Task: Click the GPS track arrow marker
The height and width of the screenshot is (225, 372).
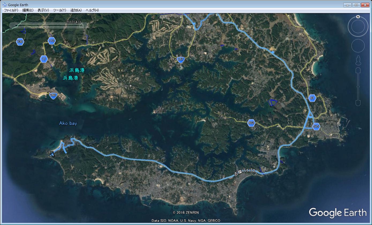Action: click(x=52, y=154)
